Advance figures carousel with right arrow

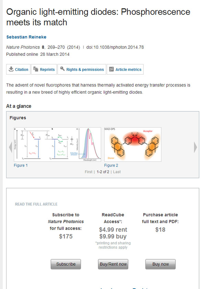[x=195, y=147]
